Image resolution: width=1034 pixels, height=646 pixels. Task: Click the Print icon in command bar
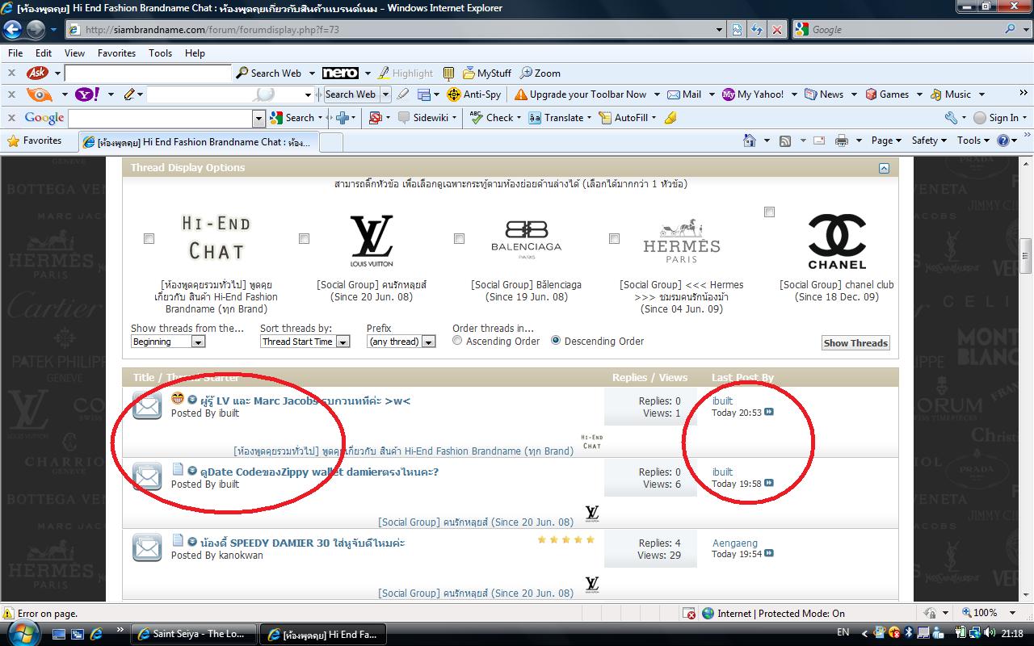click(841, 141)
